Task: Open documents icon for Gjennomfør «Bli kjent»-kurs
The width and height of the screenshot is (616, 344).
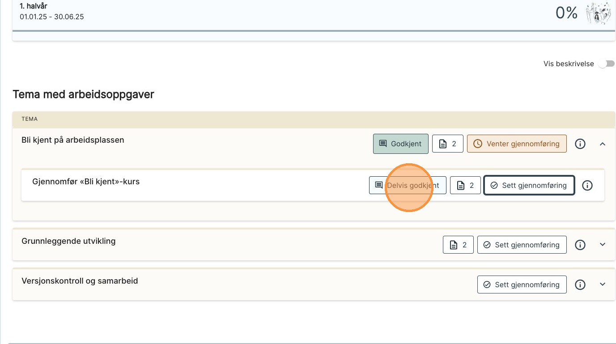Action: pos(465,185)
